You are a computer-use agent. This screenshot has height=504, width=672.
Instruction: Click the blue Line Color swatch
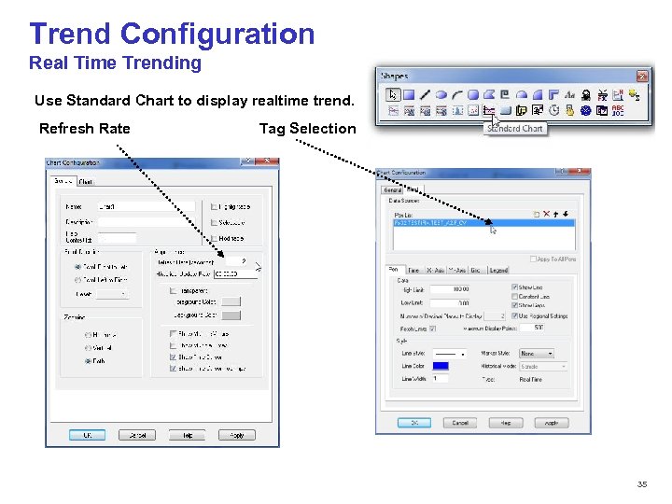(x=441, y=366)
